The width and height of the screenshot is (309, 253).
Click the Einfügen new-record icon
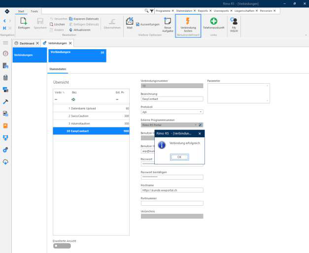click(24, 21)
